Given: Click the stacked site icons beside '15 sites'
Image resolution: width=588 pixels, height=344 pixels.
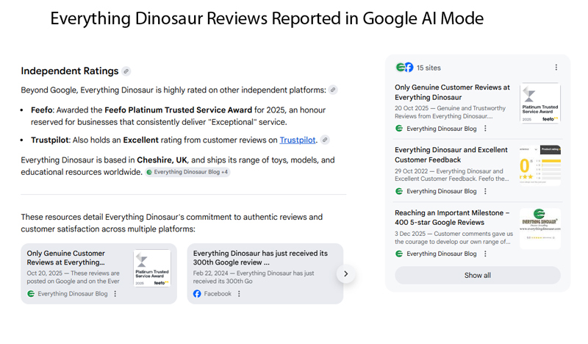Looking at the screenshot, I should [x=404, y=68].
